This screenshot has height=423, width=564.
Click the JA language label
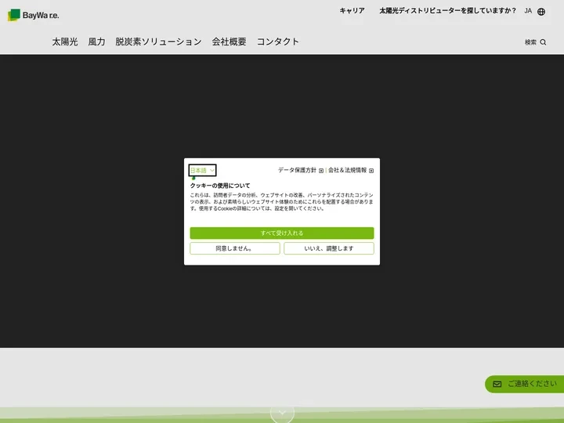click(528, 11)
